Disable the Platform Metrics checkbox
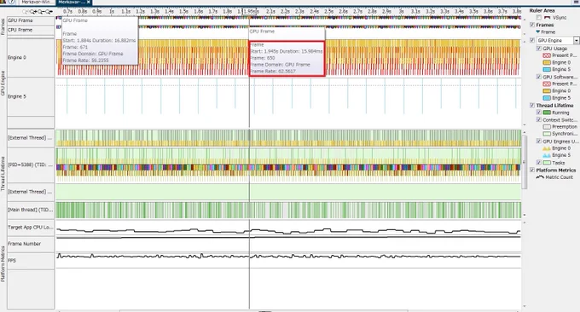This screenshot has width=580, height=312. 532,170
